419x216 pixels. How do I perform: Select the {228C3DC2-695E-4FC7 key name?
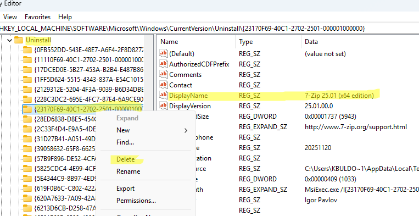coord(89,99)
